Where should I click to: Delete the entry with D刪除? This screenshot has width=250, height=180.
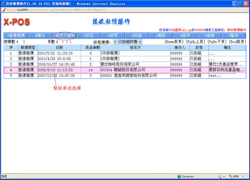(x=161, y=35)
